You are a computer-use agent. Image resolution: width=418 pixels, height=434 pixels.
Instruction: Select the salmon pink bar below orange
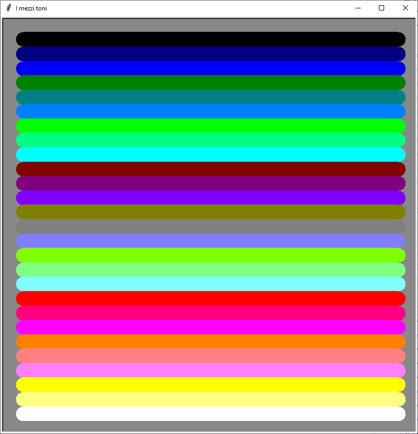211,356
